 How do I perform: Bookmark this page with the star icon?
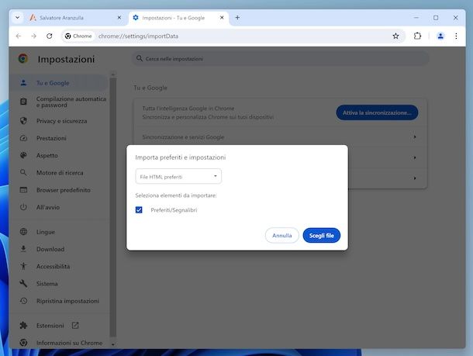coord(395,36)
